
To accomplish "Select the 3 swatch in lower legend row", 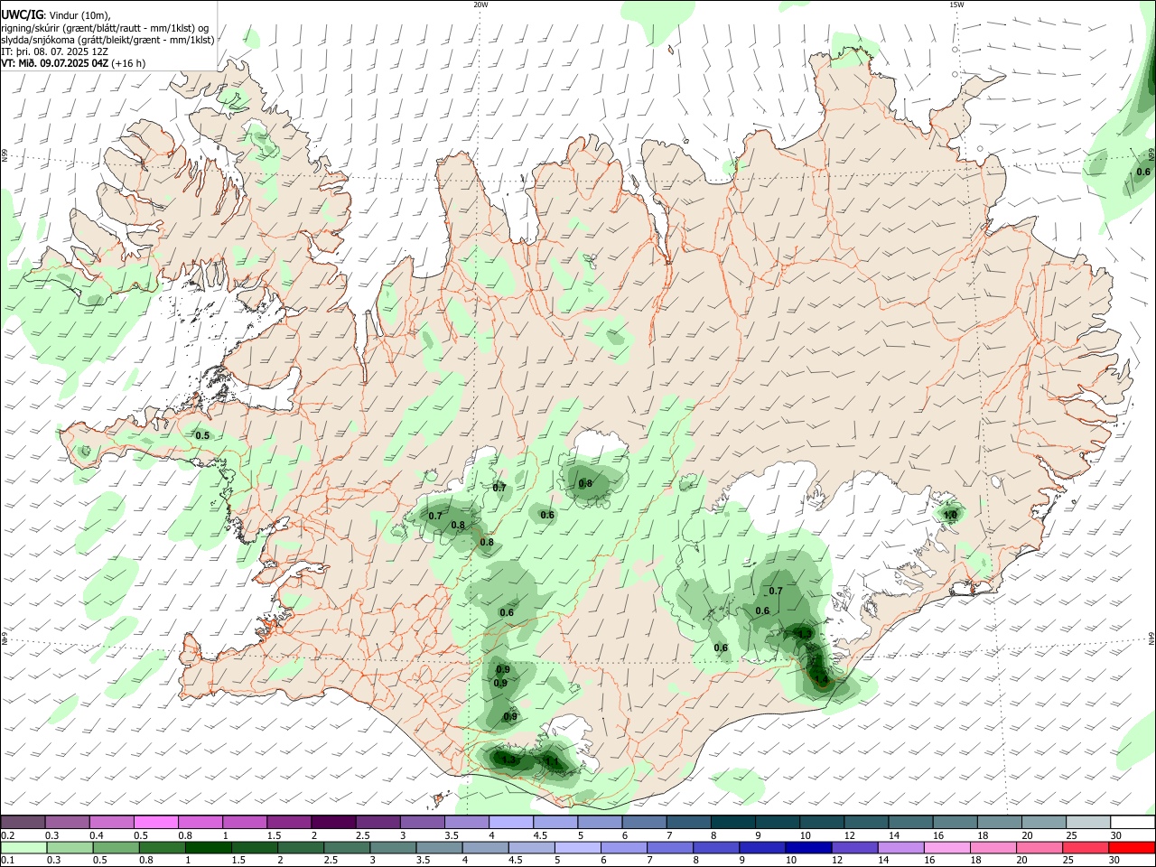I will point(393,848).
